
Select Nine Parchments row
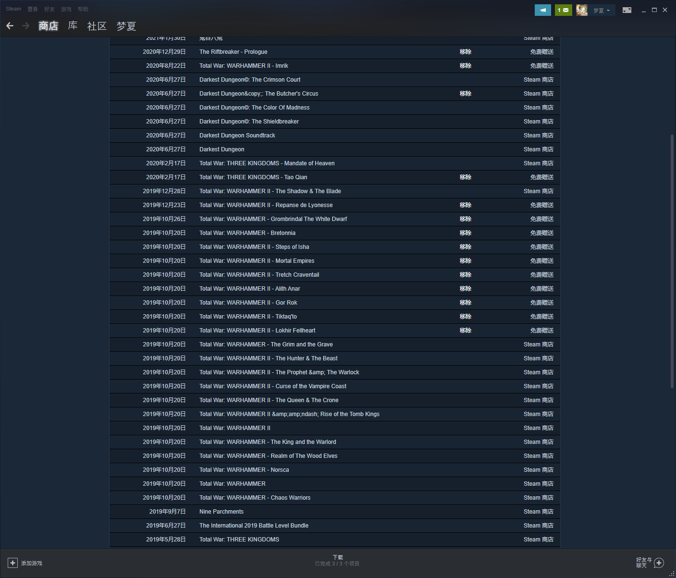(335, 512)
